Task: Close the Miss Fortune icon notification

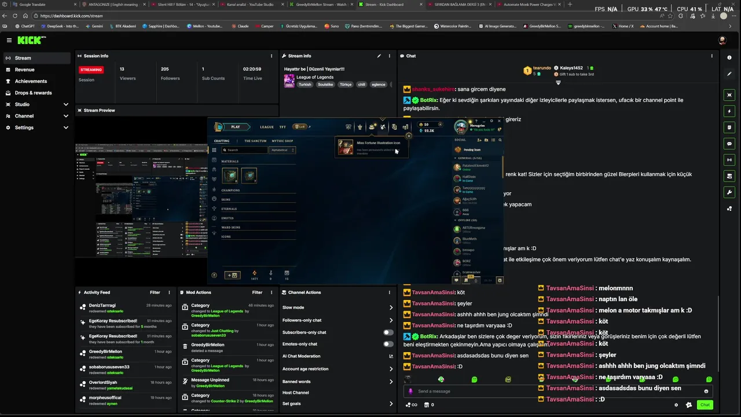Action: point(409,136)
